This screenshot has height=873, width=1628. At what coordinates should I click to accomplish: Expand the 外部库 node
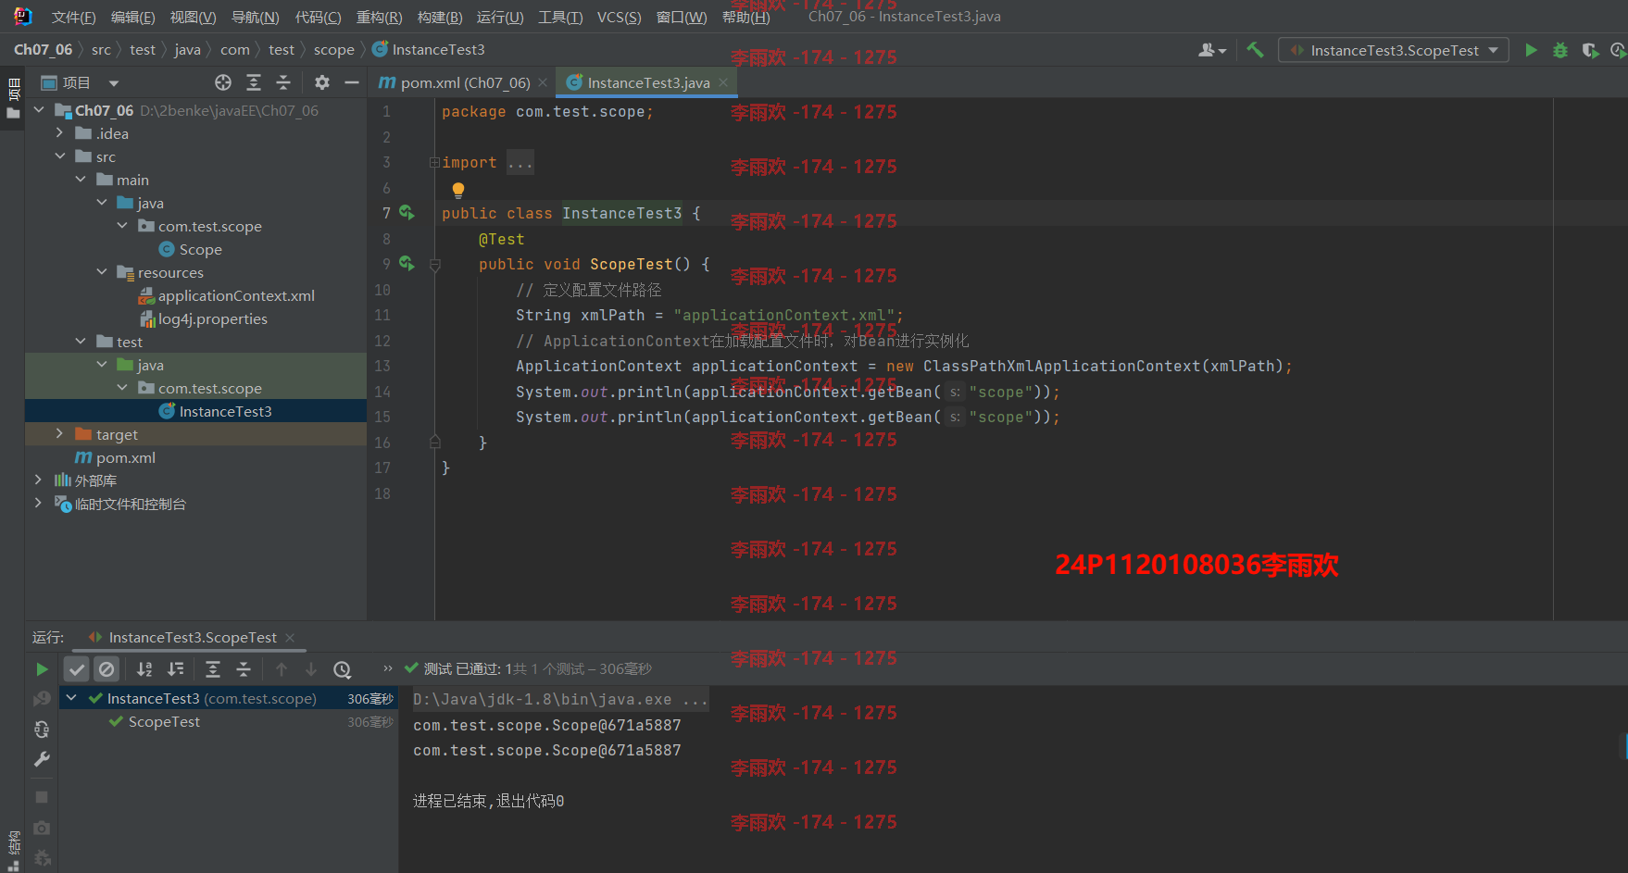pyautogui.click(x=39, y=480)
